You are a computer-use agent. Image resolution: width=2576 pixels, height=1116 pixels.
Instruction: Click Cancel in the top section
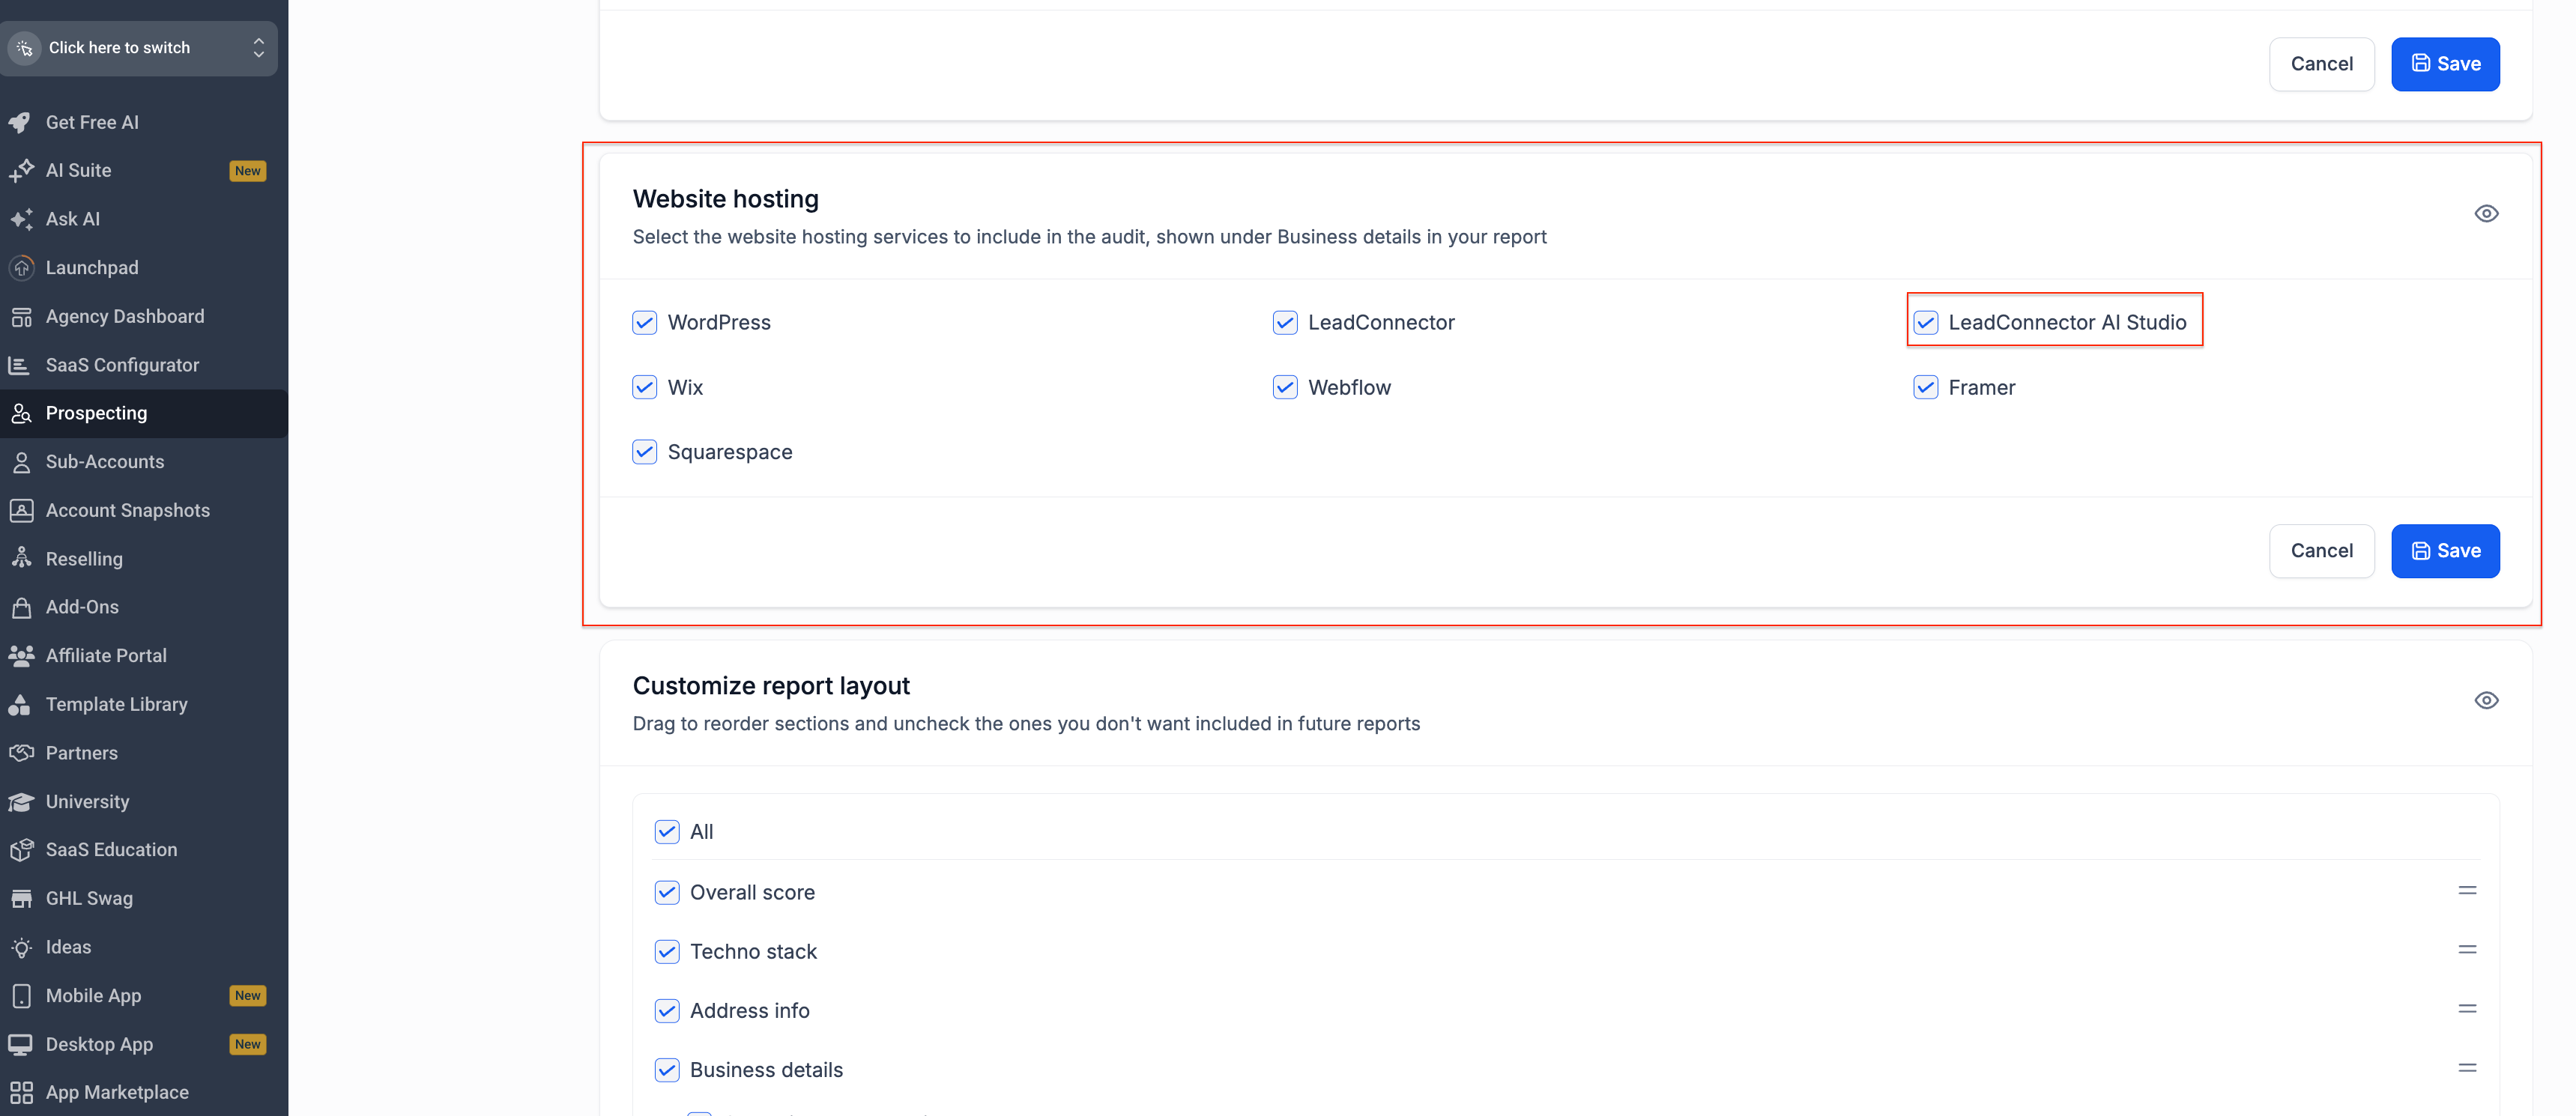(2321, 64)
